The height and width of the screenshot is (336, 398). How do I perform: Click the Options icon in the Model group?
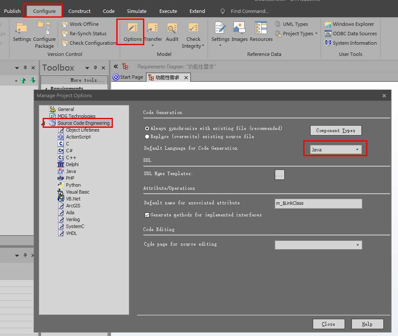(x=132, y=32)
